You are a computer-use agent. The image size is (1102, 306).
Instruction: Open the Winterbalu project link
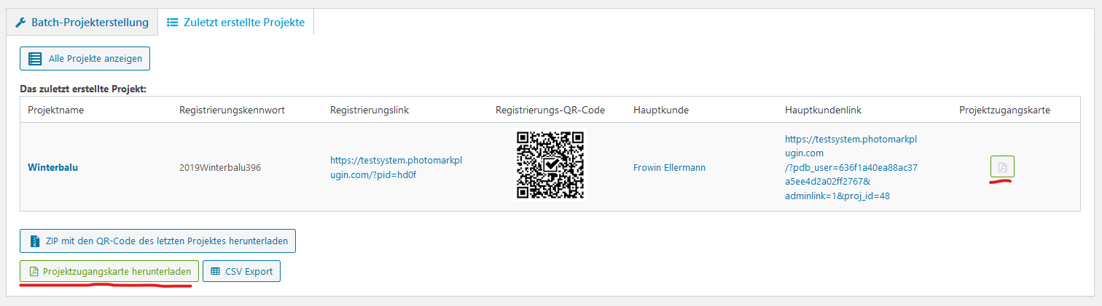(52, 167)
